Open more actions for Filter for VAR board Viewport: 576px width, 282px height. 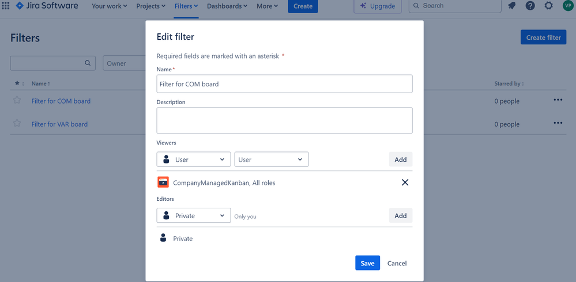click(558, 123)
